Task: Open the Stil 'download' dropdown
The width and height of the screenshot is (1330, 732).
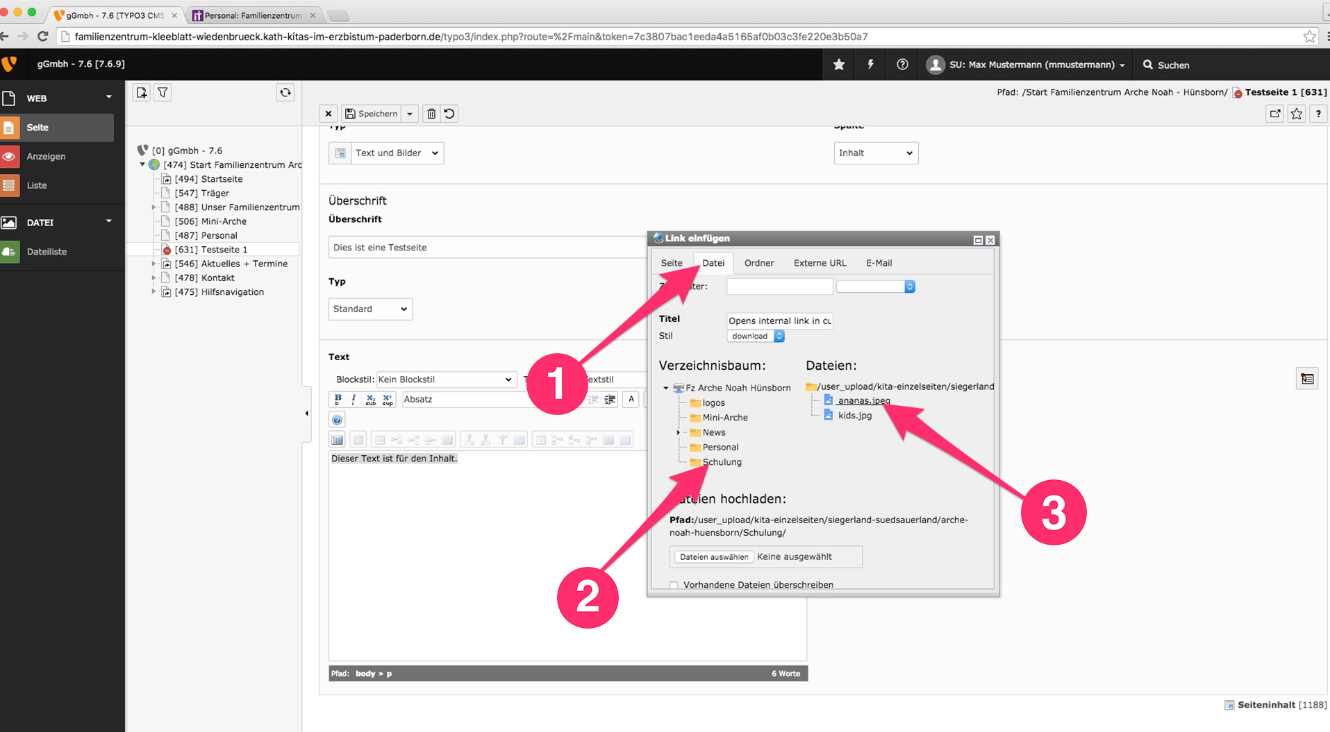Action: 756,337
